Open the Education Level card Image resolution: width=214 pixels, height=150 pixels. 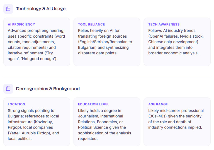[x=107, y=122]
